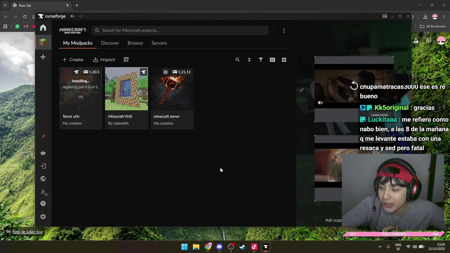Select the Minecraft grass block game icon

coord(43,42)
